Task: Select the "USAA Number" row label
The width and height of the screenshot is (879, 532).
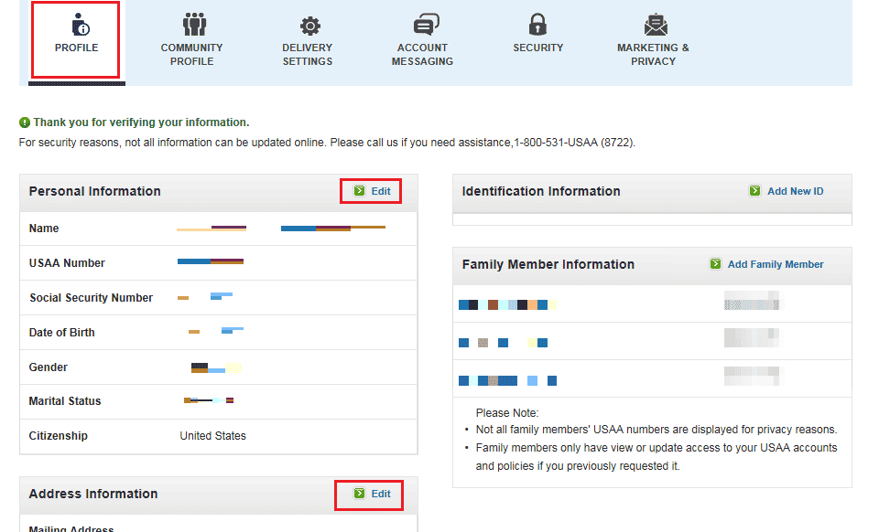Action: [67, 263]
